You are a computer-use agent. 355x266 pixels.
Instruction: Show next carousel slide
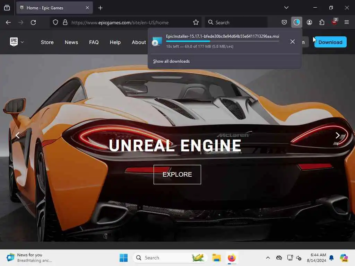337,135
